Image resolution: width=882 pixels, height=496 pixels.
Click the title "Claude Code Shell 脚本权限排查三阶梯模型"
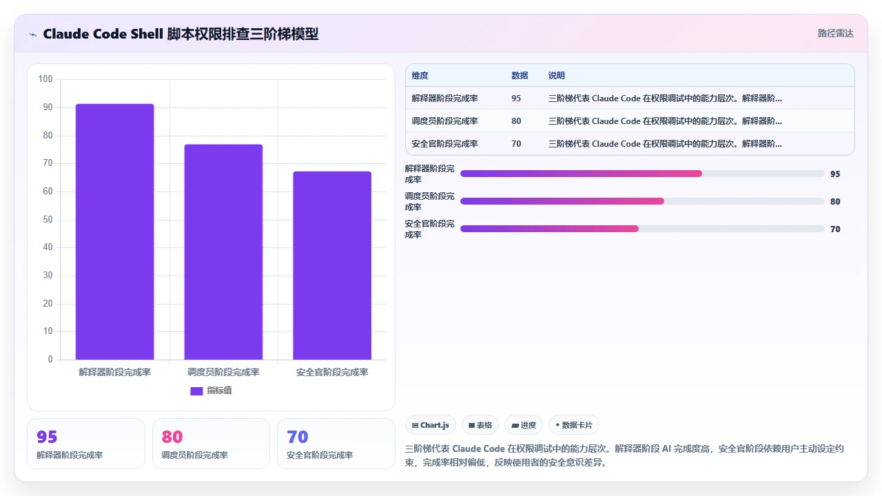(x=181, y=34)
